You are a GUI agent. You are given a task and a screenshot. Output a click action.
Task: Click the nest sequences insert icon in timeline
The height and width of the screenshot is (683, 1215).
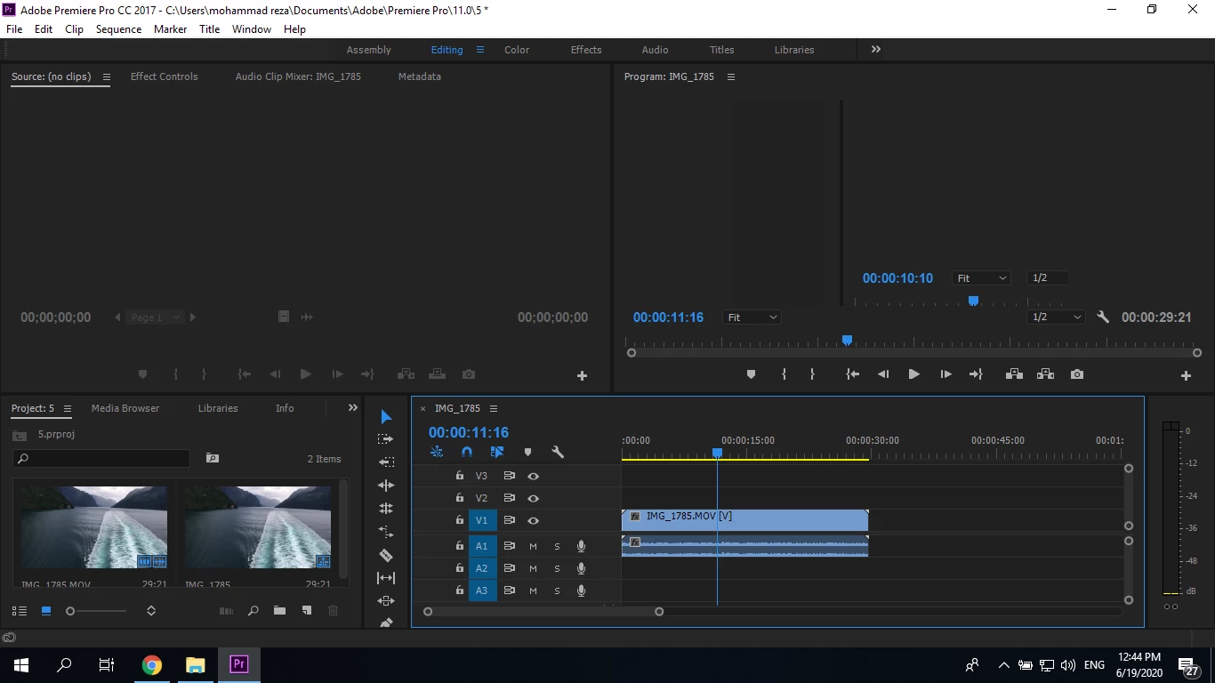[437, 452]
